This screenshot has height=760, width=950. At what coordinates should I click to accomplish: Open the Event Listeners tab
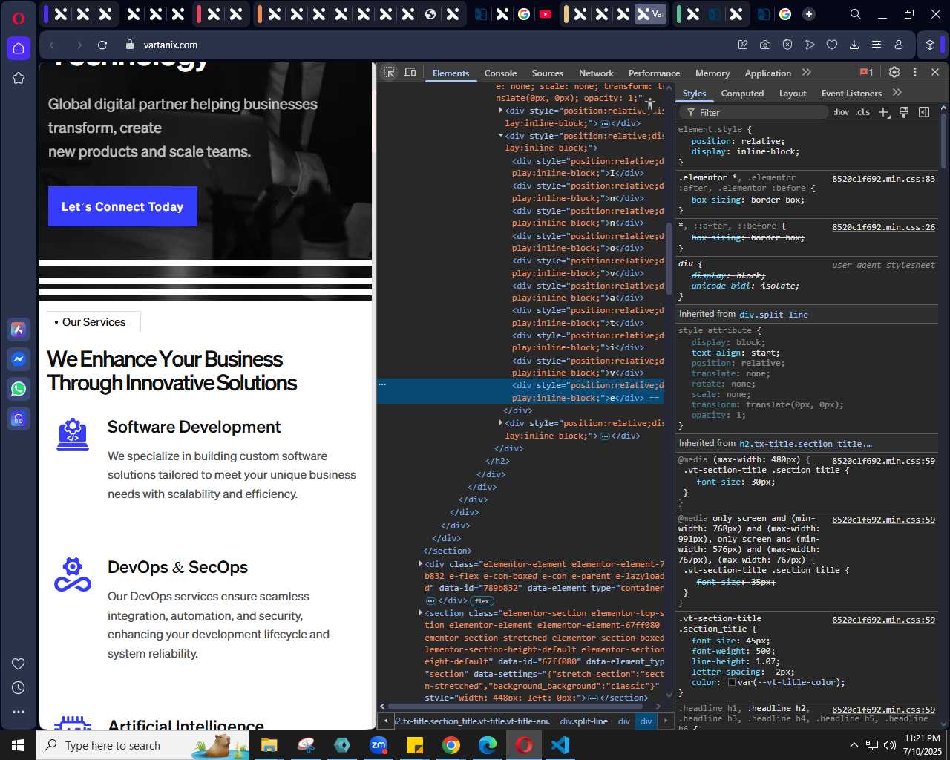(x=851, y=94)
